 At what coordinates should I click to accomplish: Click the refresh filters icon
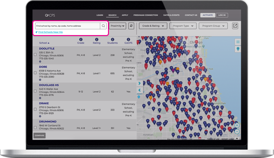click(131, 26)
